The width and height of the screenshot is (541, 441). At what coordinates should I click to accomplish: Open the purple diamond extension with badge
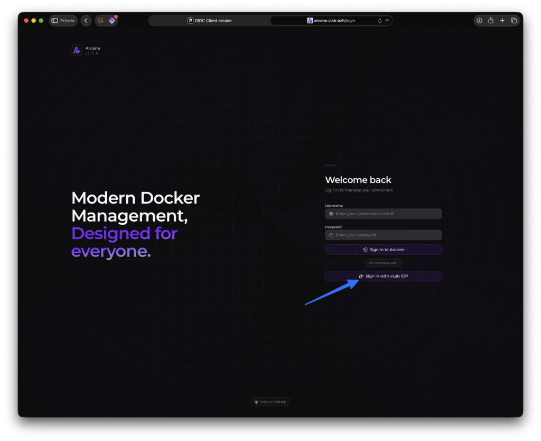coord(112,21)
